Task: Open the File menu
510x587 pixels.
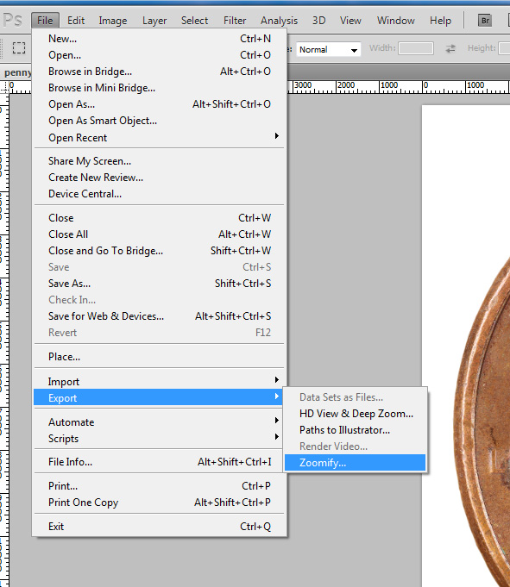Action: [45, 20]
